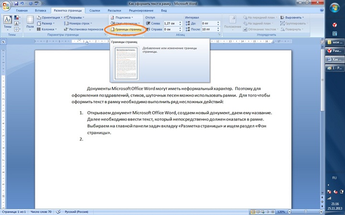Screen dimensions: 345x215
Task: Click the tab selector at ruler corner
Action: click(x=4, y=41)
